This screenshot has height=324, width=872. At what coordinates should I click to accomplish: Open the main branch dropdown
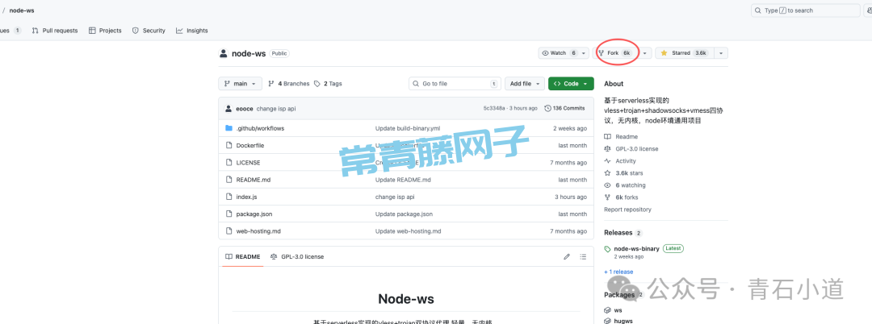click(x=240, y=84)
